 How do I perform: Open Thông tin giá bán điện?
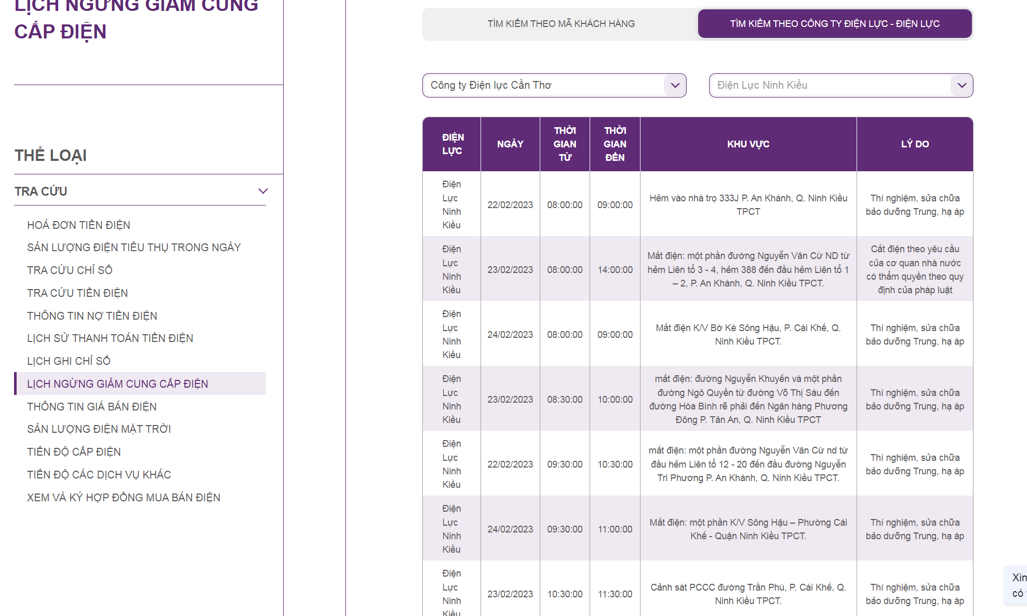[x=92, y=407]
